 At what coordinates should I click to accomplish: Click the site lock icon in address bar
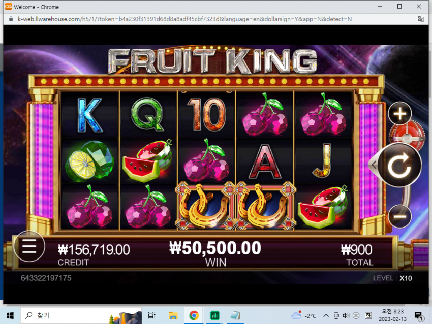click(x=11, y=19)
